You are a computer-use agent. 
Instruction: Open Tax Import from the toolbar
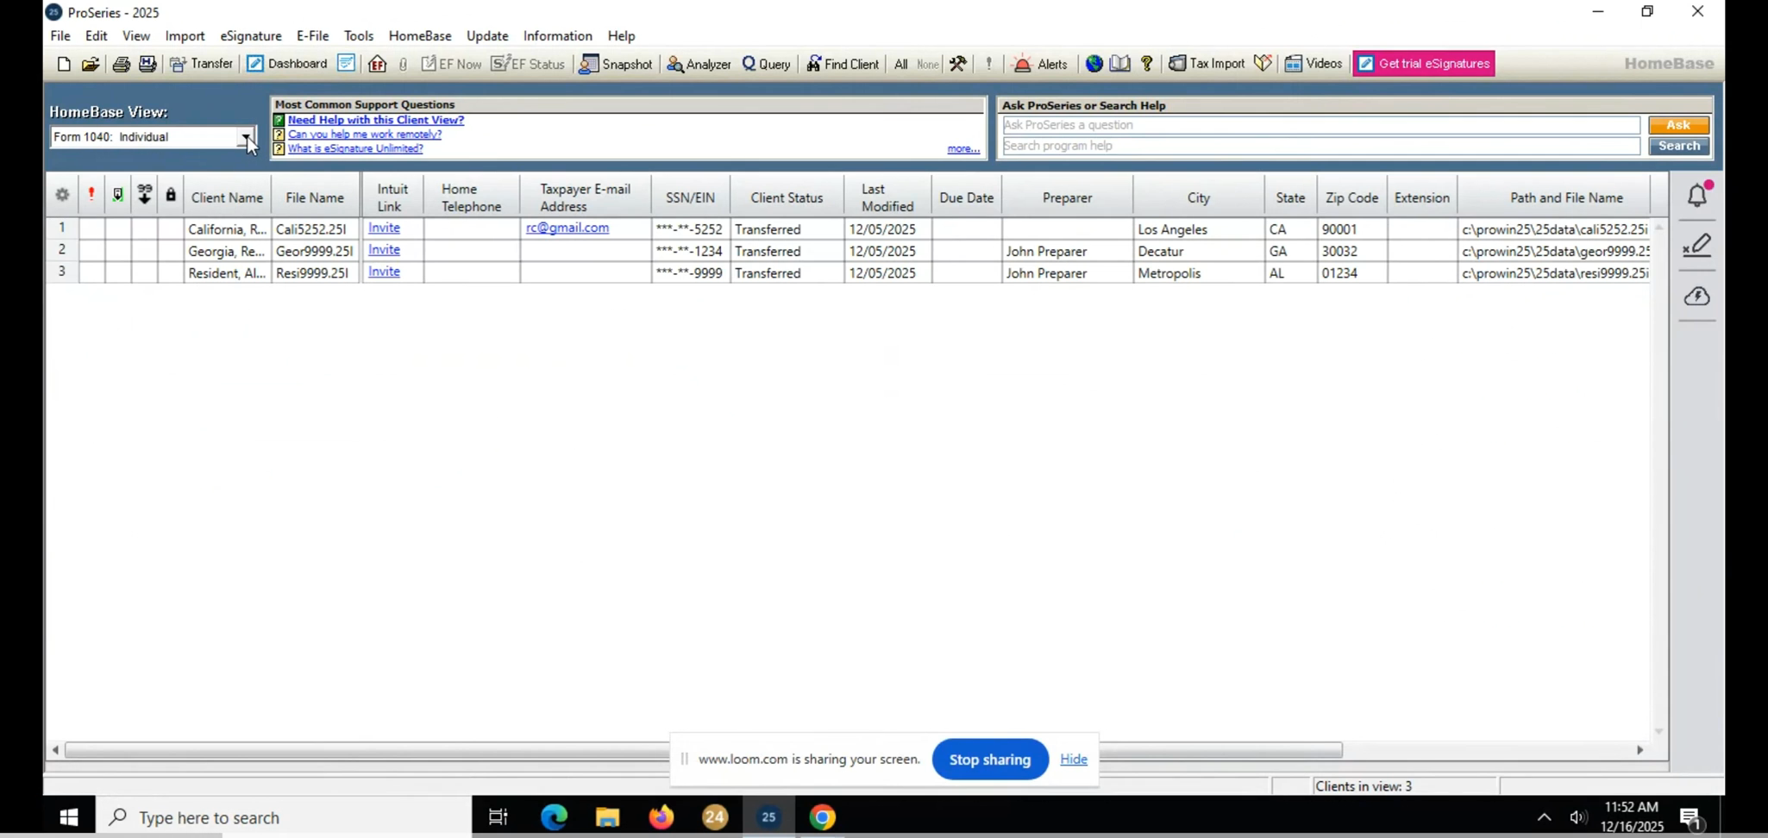[x=1206, y=64]
